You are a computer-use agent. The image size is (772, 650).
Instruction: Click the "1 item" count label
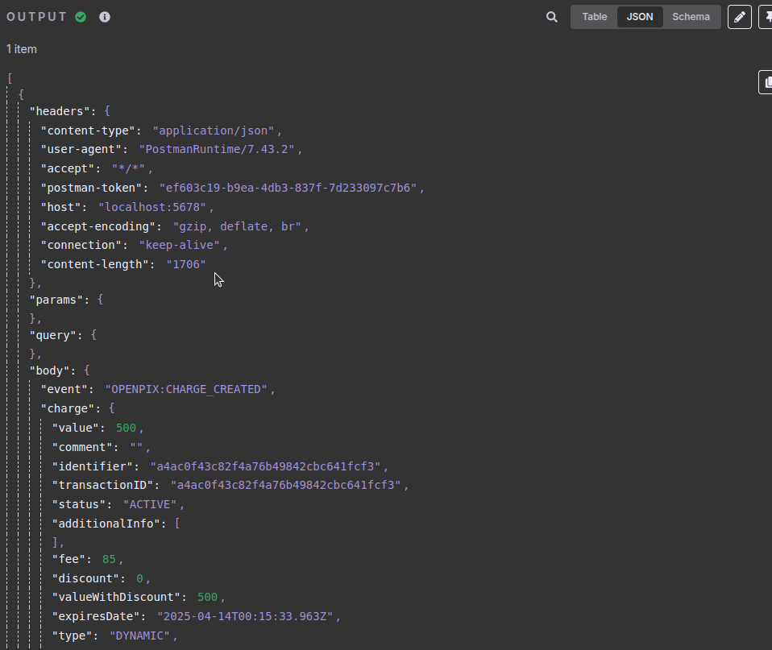point(22,49)
